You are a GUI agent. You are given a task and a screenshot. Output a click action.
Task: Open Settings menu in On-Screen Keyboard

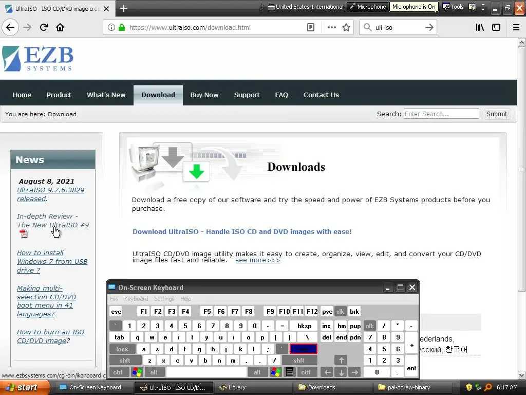[164, 299]
